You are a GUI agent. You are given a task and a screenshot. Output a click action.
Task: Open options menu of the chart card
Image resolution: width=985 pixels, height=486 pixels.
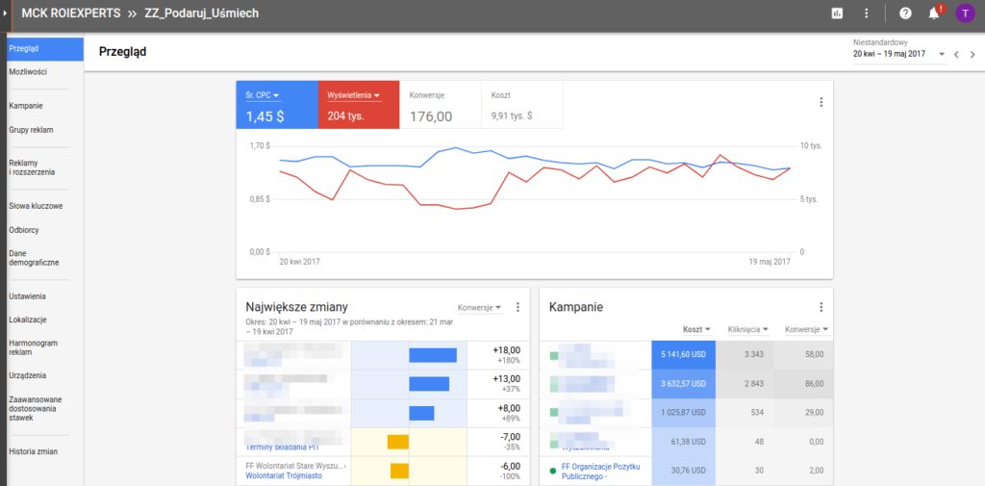click(x=821, y=102)
